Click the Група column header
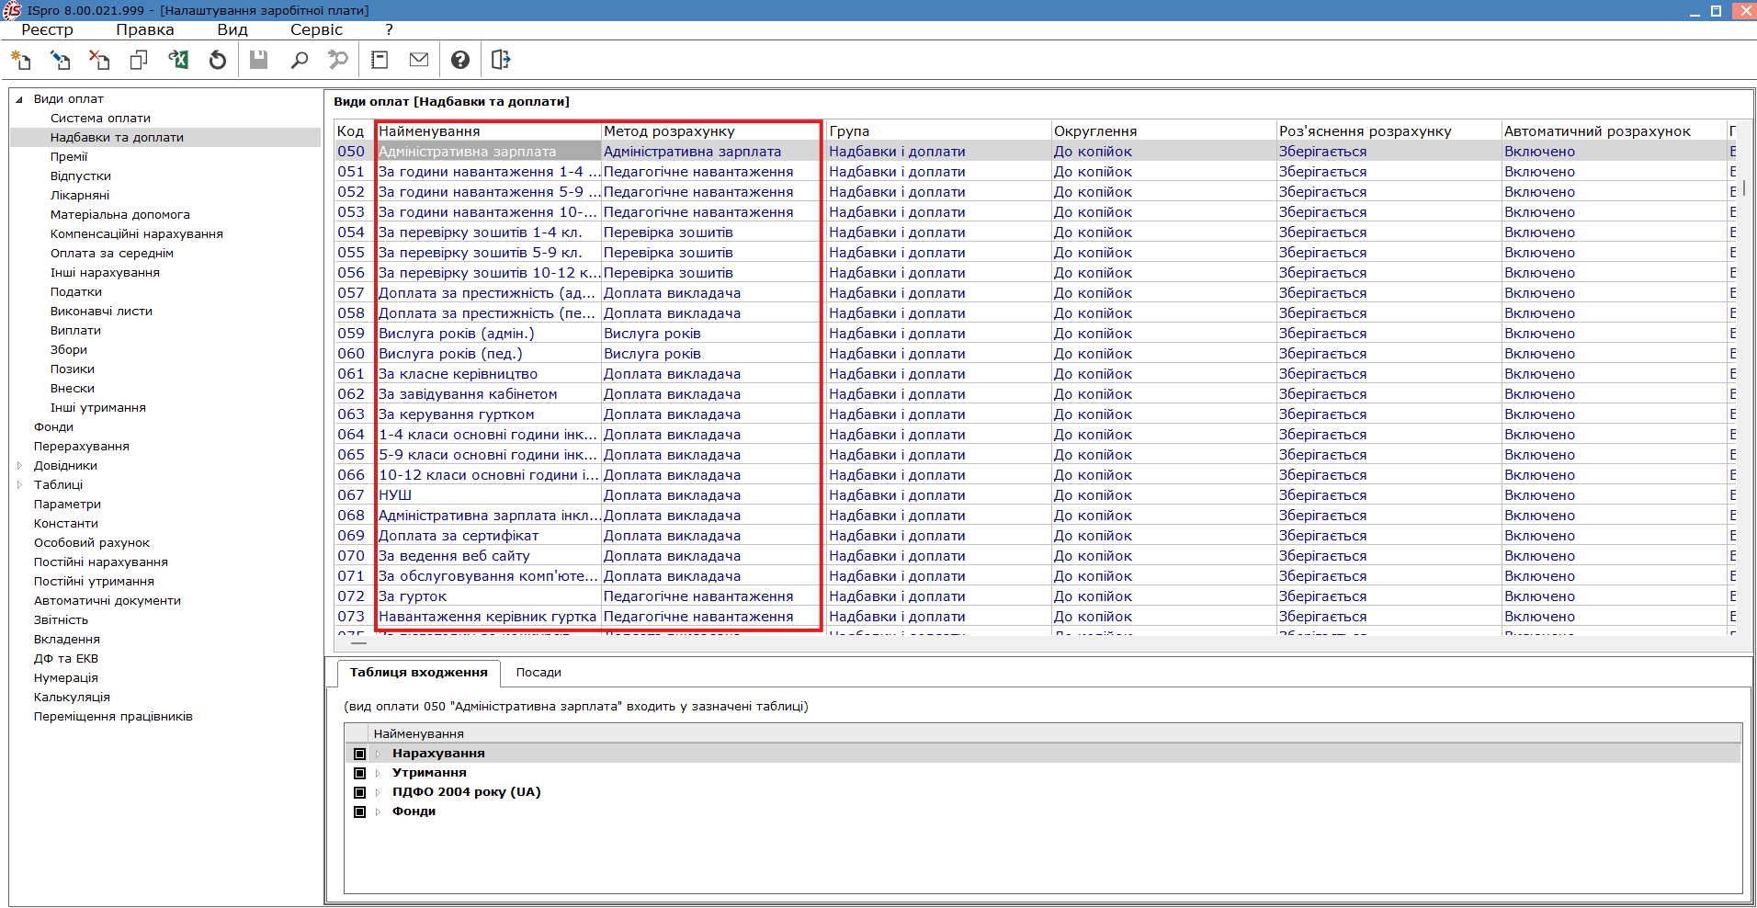The image size is (1757, 908). click(937, 131)
